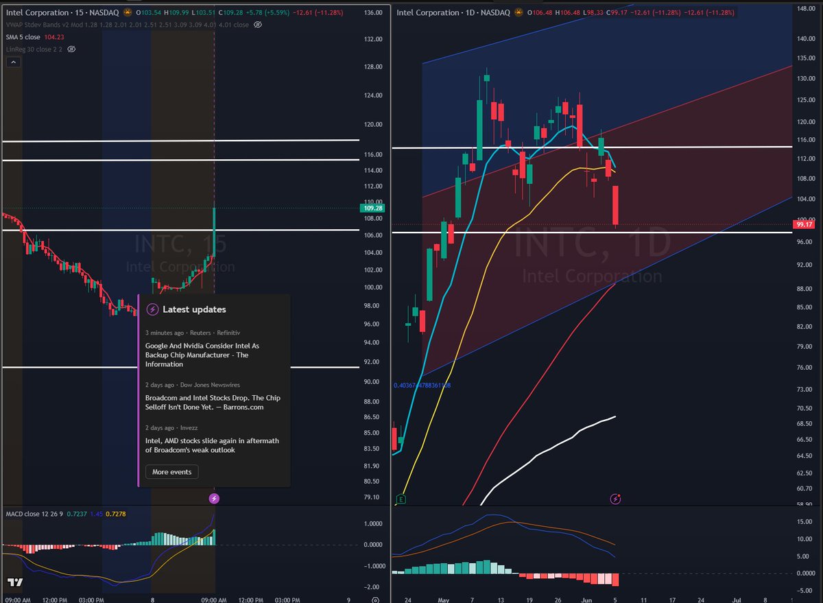This screenshot has height=603, width=823.
Task: Click the Latest updates heading
Action: pyautogui.click(x=194, y=309)
